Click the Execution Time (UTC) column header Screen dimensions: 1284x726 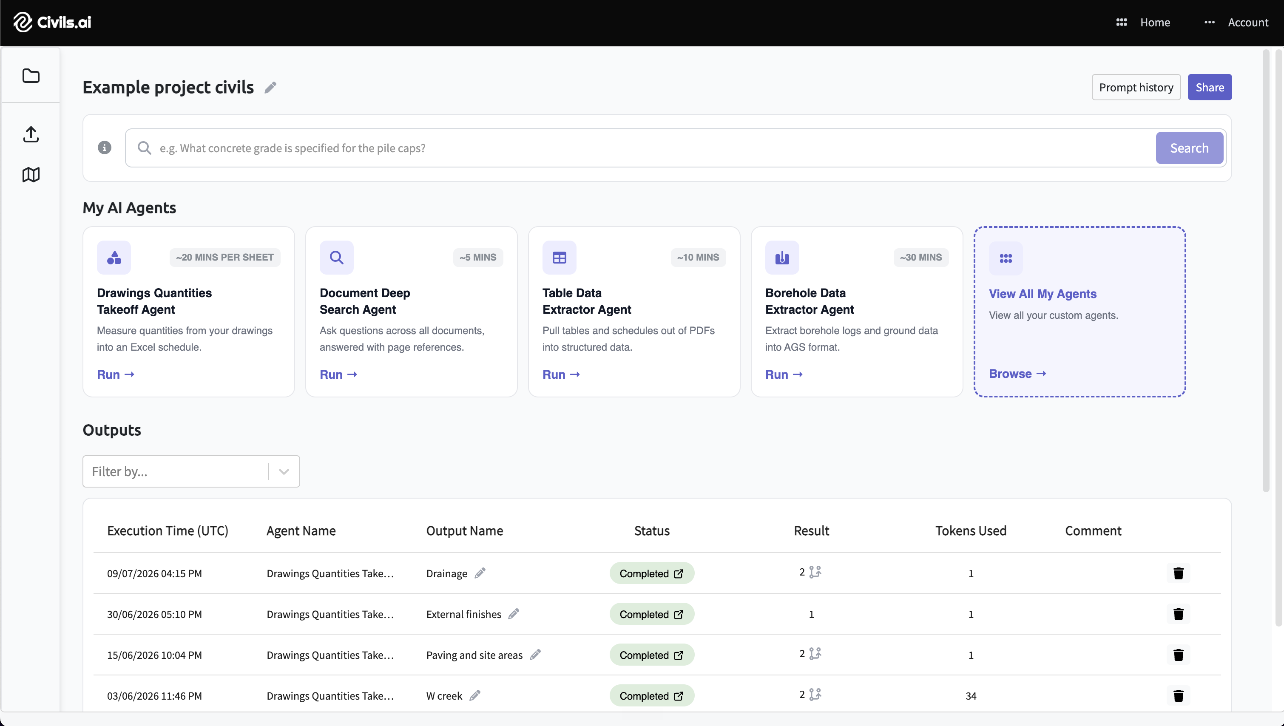click(168, 530)
